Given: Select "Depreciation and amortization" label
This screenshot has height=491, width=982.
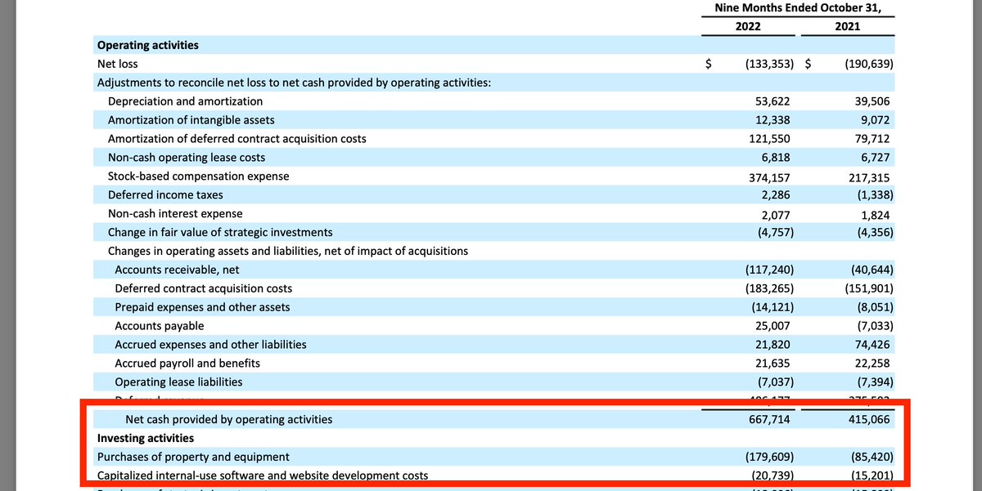Looking at the screenshot, I should coord(186,101).
